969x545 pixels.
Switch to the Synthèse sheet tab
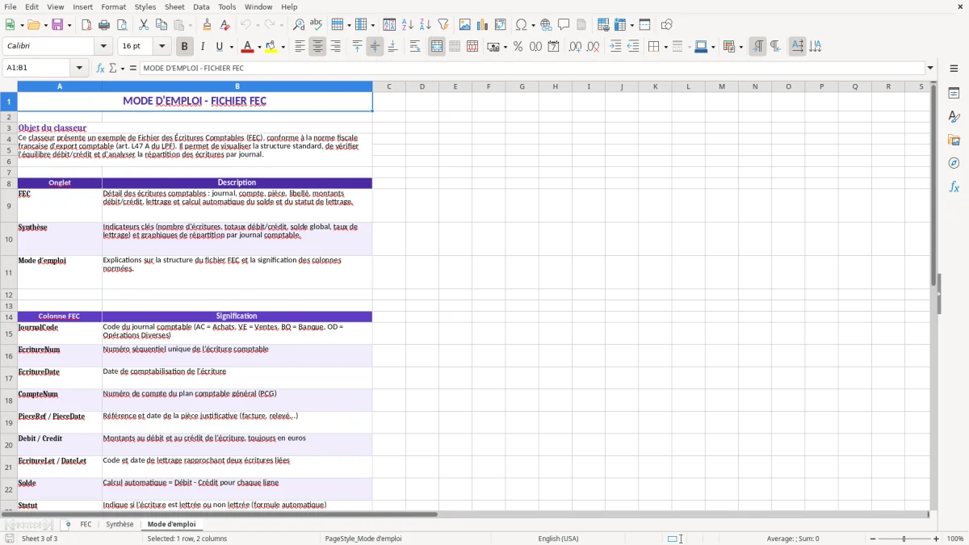click(x=120, y=525)
